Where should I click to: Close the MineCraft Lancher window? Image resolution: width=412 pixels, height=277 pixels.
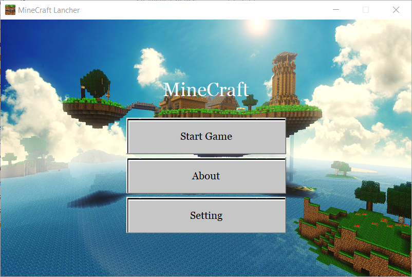[x=396, y=10]
